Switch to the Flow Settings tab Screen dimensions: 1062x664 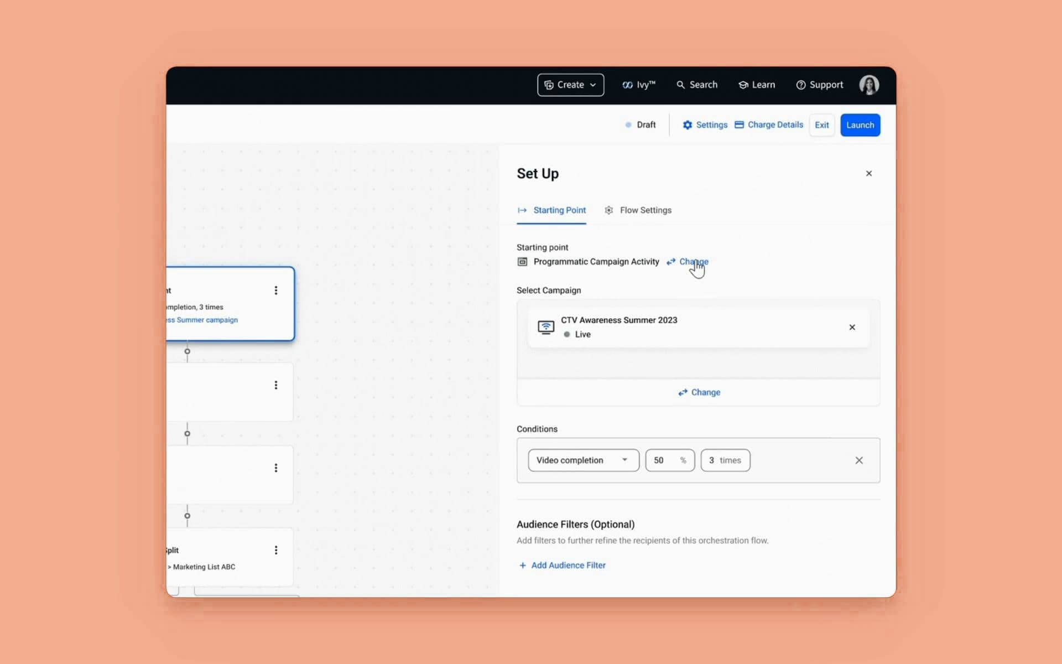pyautogui.click(x=638, y=210)
